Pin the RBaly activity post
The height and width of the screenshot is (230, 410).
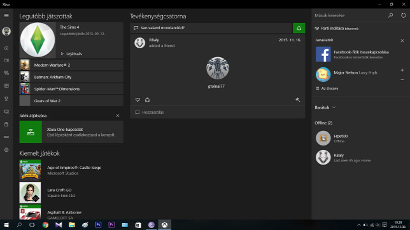pyautogui.click(x=297, y=100)
